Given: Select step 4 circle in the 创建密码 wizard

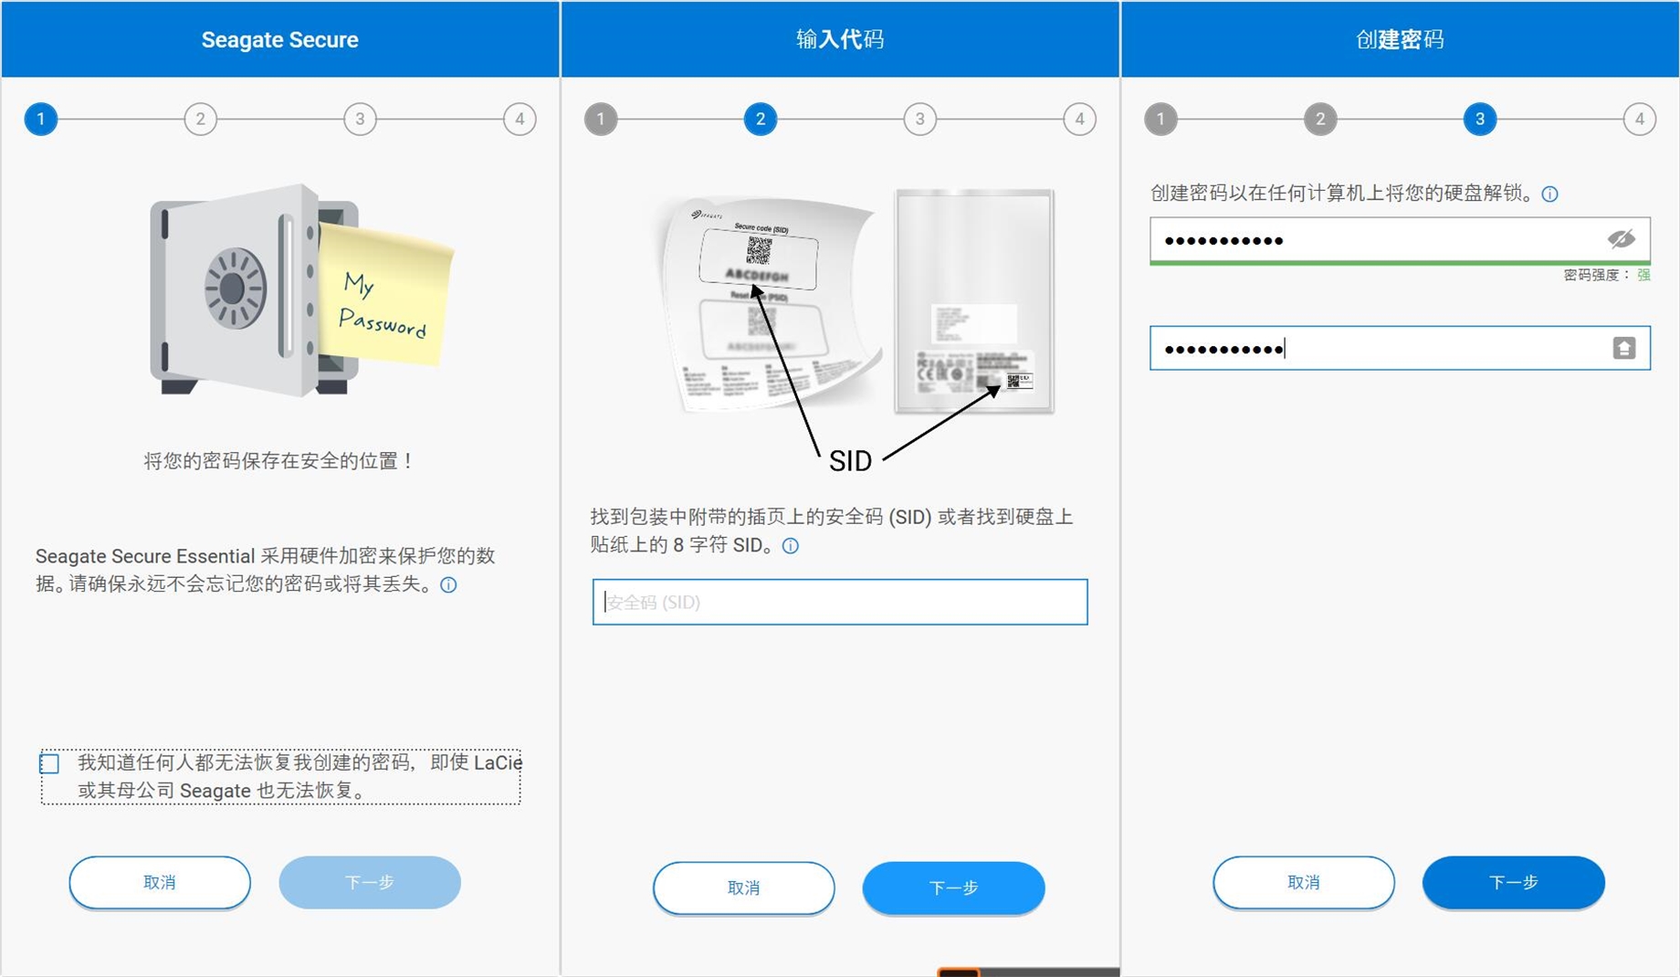Looking at the screenshot, I should pyautogui.click(x=1639, y=119).
